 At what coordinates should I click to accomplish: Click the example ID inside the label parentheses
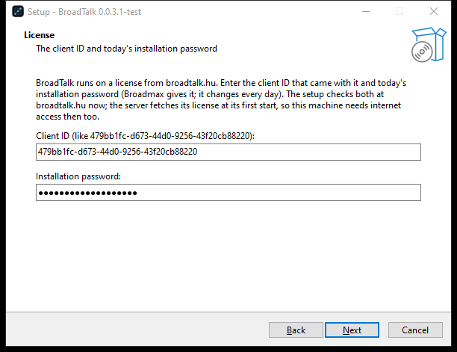(170, 136)
